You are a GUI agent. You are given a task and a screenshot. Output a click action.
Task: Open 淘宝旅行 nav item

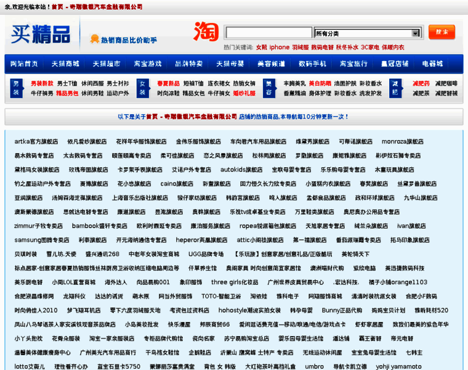pos(353,64)
